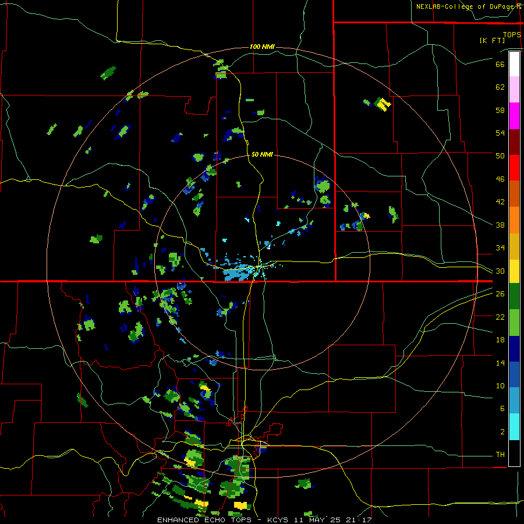
Task: Click the '58' legend value
Action: 500,110
